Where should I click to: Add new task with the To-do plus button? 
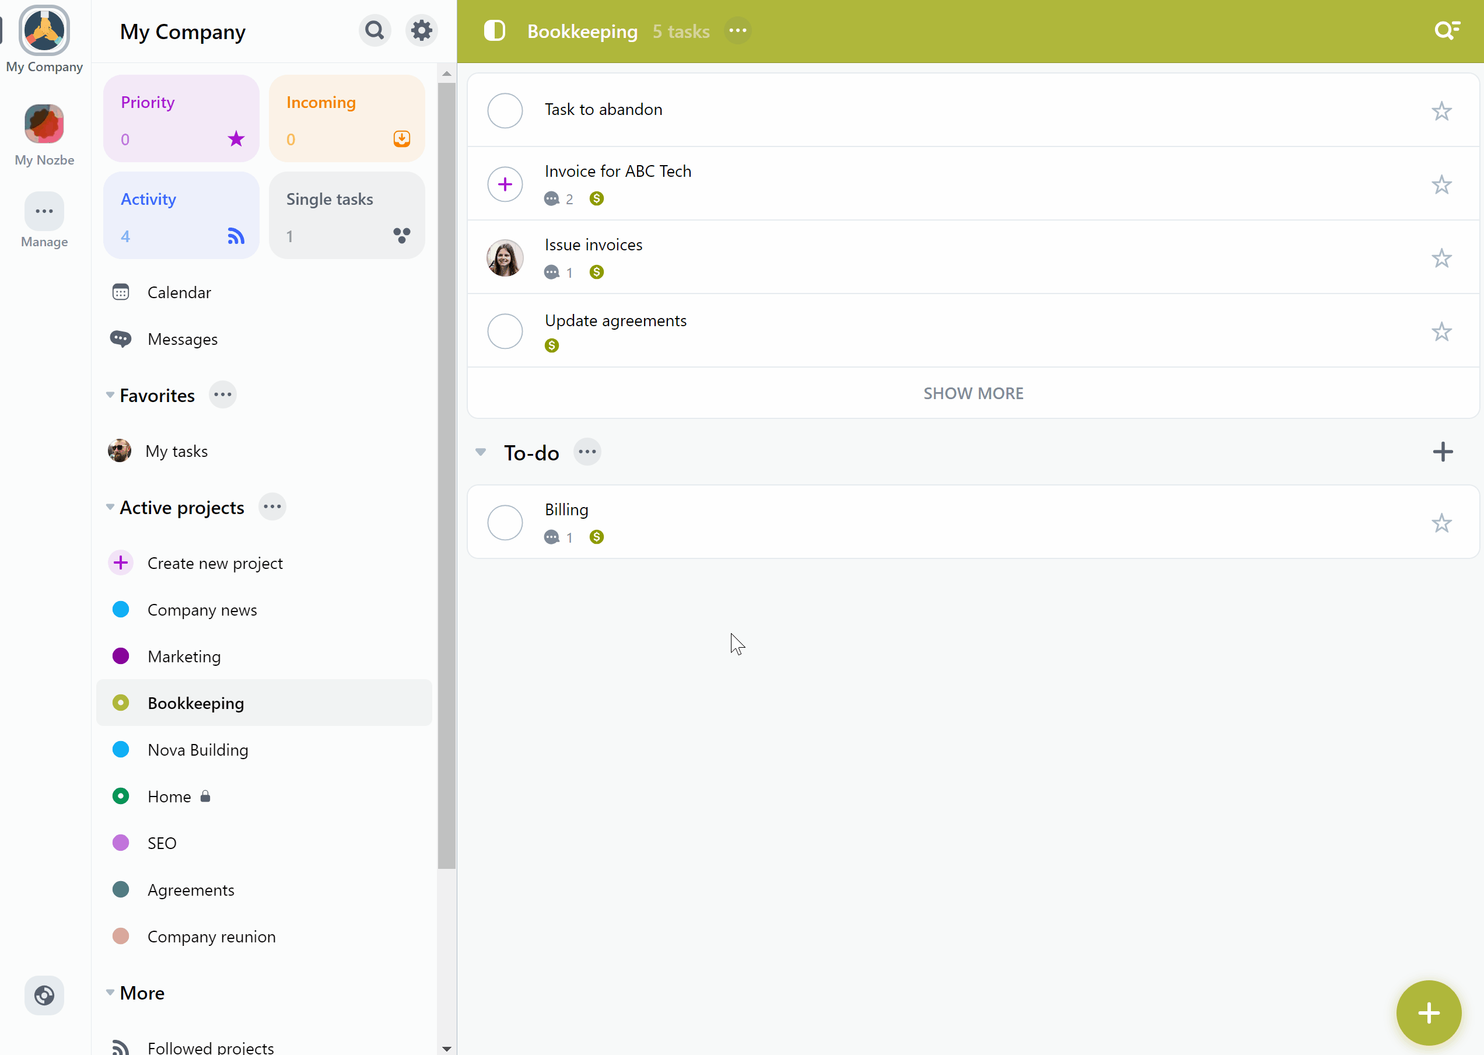click(1443, 451)
